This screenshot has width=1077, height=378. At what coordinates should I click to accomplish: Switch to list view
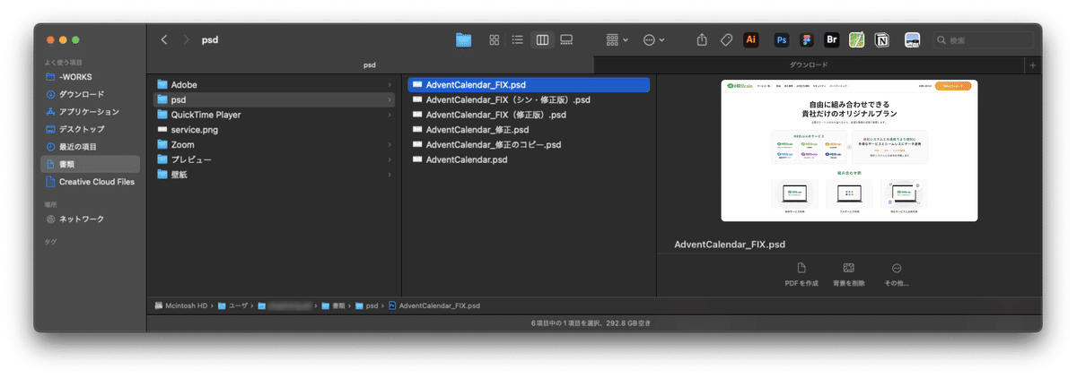(518, 39)
